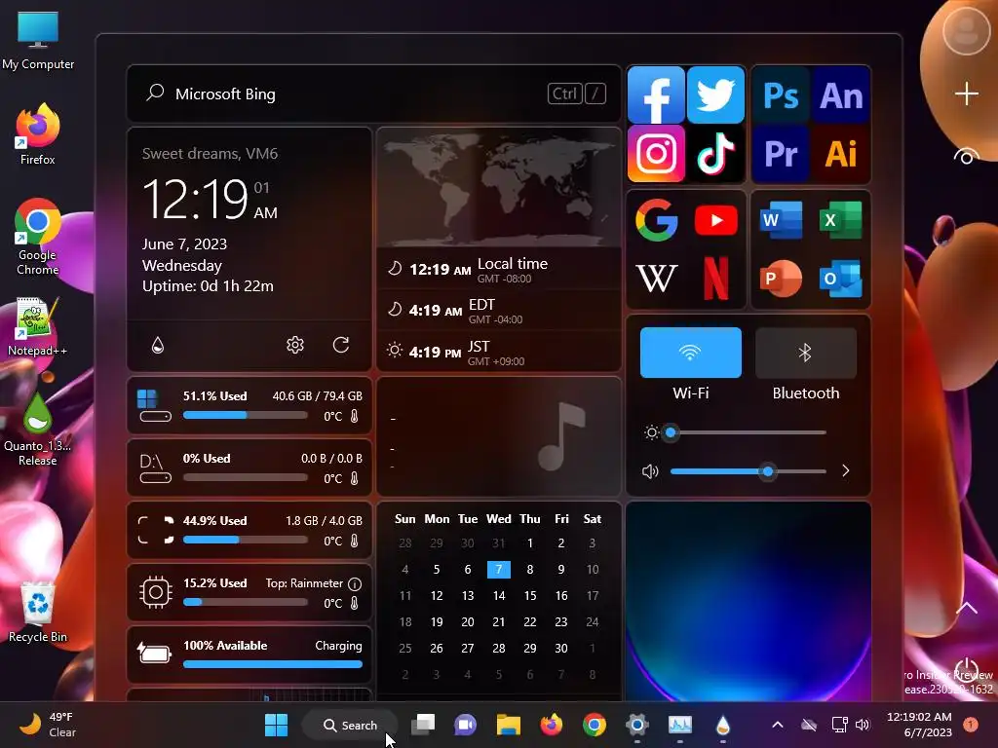Click the Sweet dreams, VM6 greeting
The image size is (998, 748).
[210, 153]
